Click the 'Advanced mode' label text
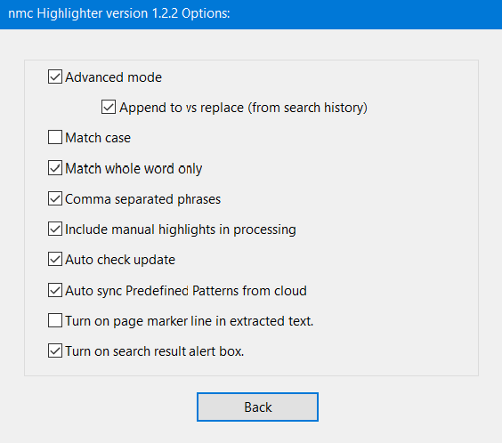 point(114,77)
